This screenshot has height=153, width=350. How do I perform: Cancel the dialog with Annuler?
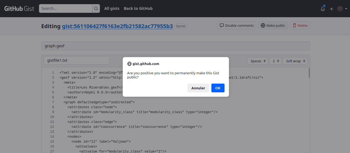(x=198, y=88)
